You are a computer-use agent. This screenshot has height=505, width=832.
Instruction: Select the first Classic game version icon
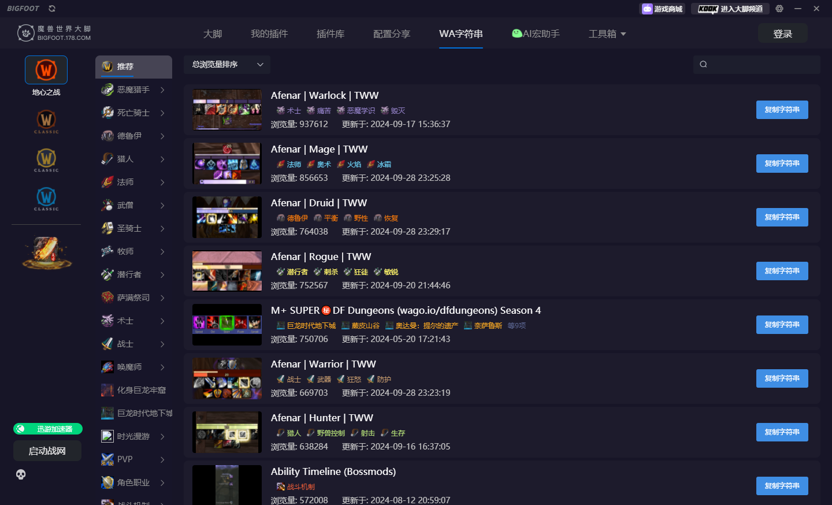(x=46, y=121)
